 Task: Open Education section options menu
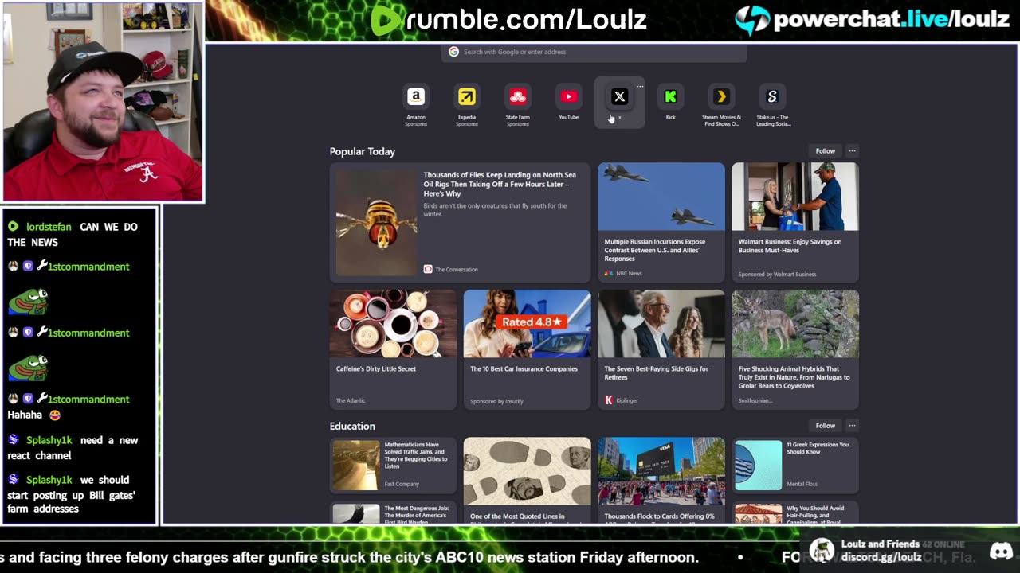(852, 426)
